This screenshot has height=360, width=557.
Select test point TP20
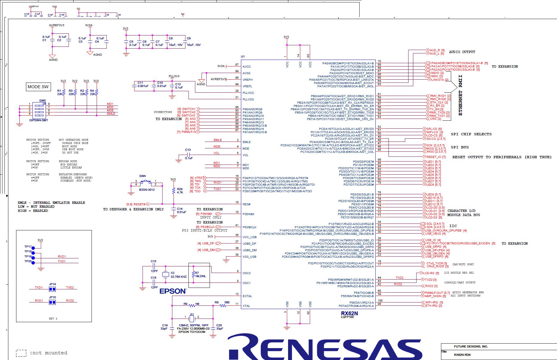coord(33,263)
